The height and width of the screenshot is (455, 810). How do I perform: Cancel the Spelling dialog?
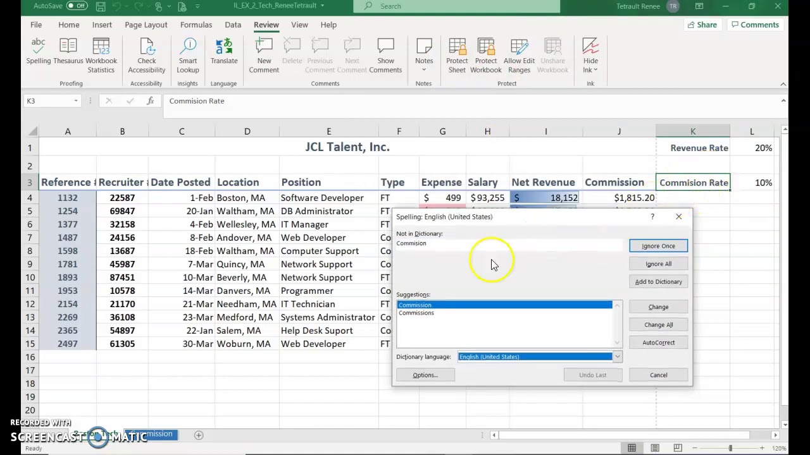658,375
